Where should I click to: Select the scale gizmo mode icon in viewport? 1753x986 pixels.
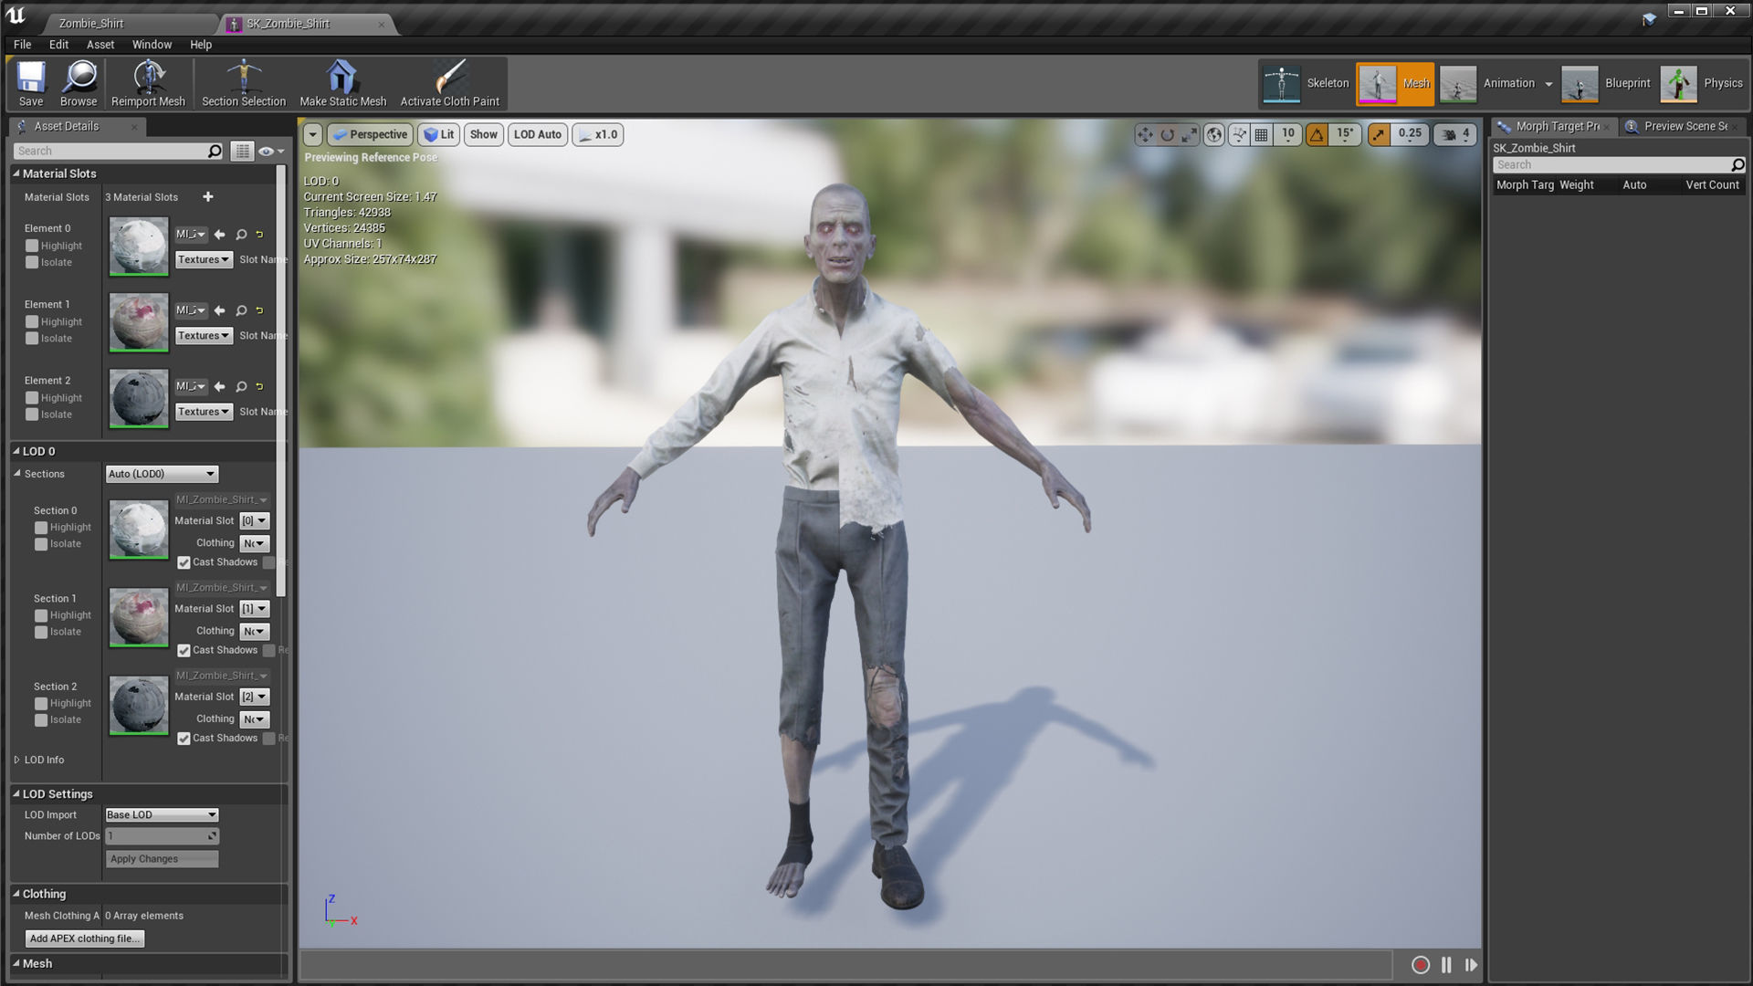tap(1189, 135)
